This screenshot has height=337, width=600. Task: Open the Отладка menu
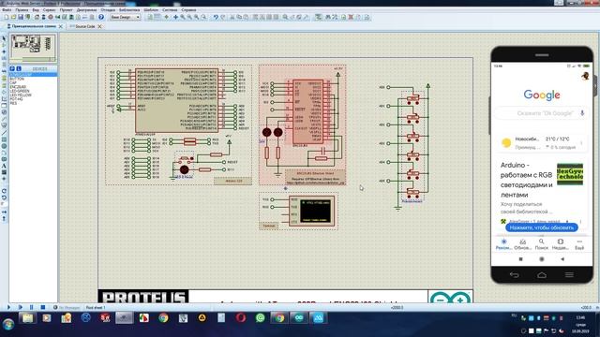coord(108,10)
